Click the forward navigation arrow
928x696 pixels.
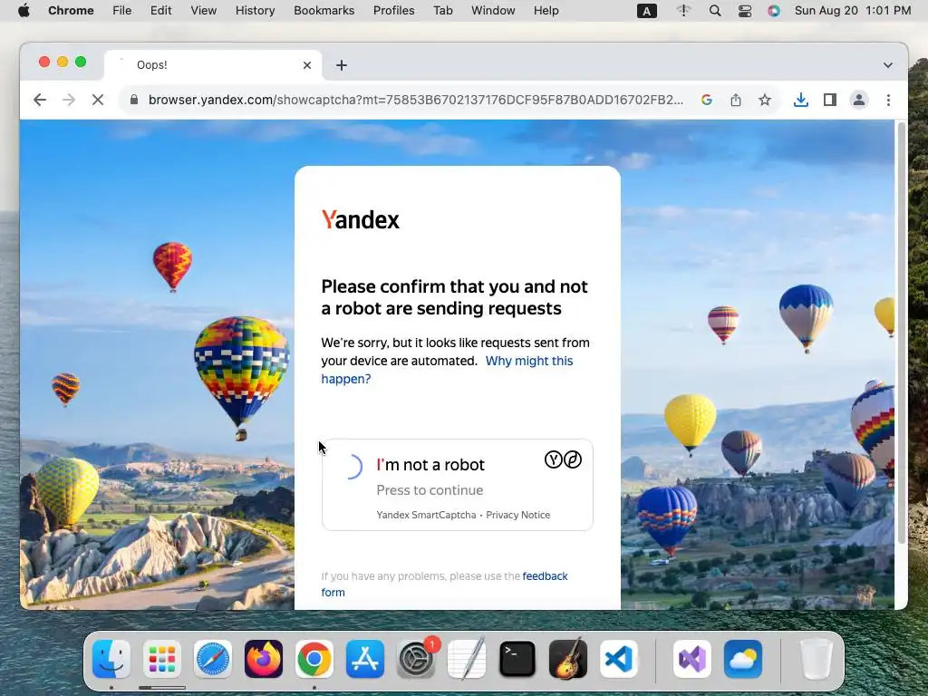point(69,100)
